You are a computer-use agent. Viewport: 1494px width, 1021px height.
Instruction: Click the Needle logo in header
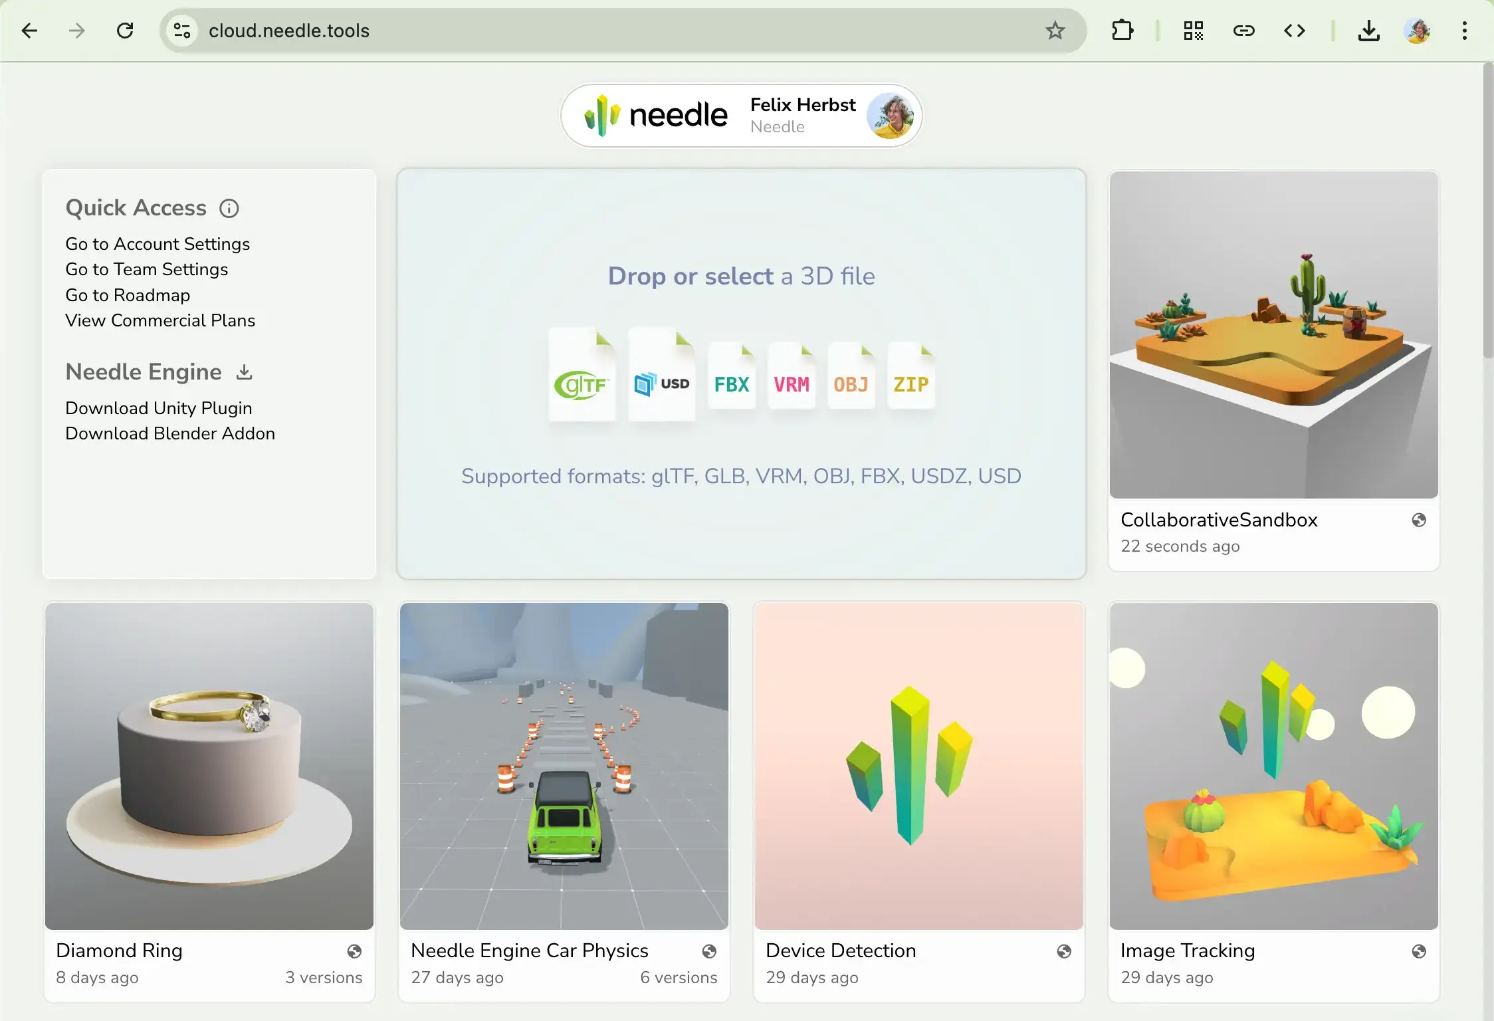coord(655,115)
